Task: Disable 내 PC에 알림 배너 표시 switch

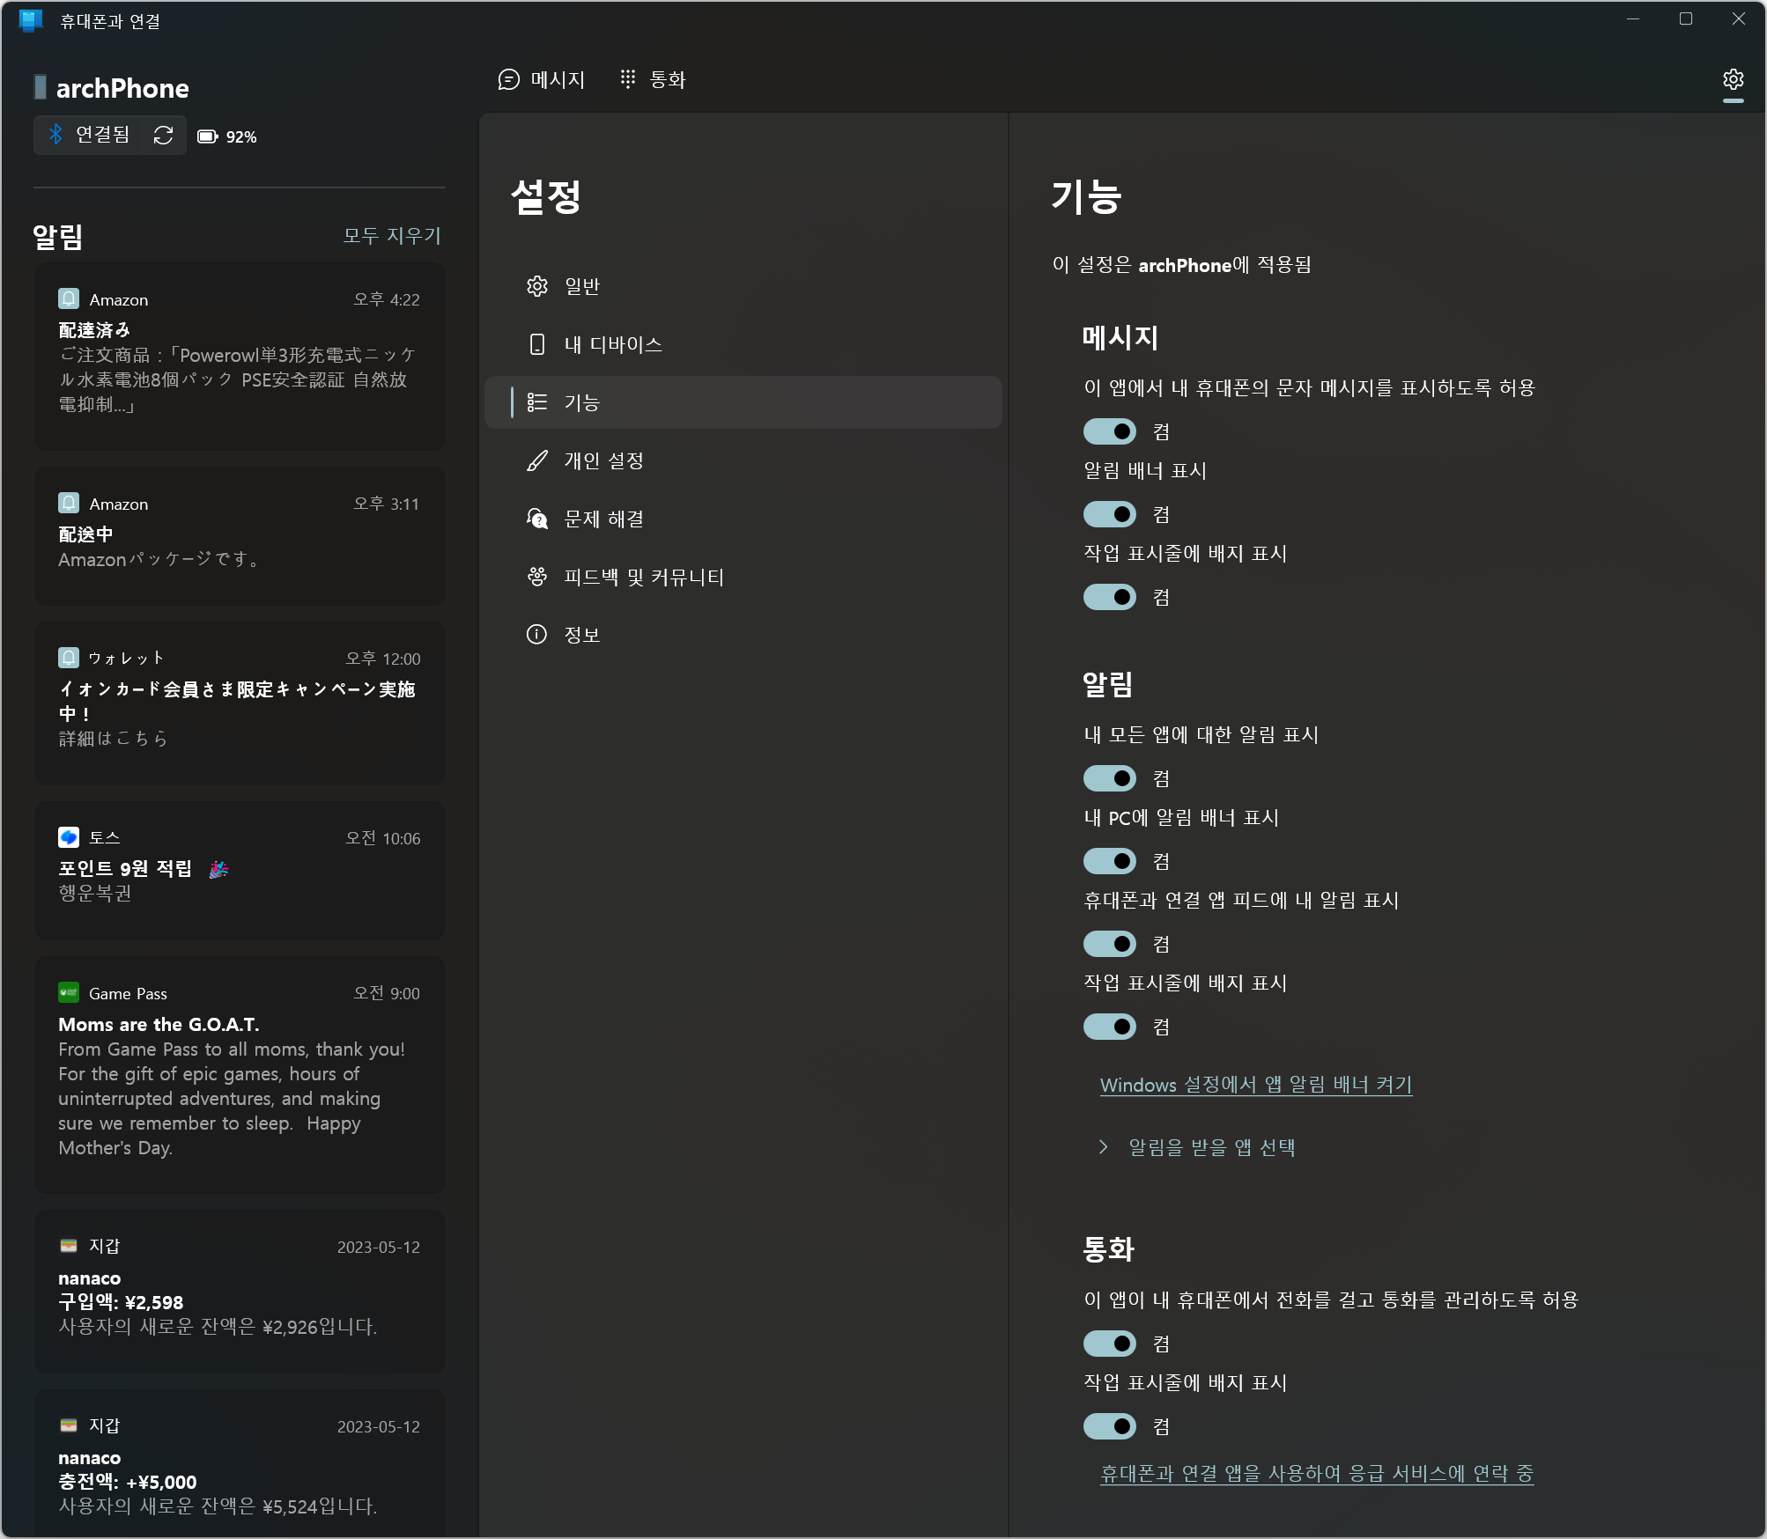Action: pyautogui.click(x=1109, y=861)
